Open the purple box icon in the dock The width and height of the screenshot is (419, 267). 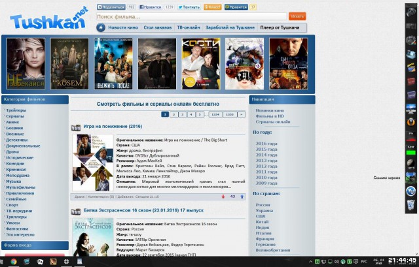point(410,94)
